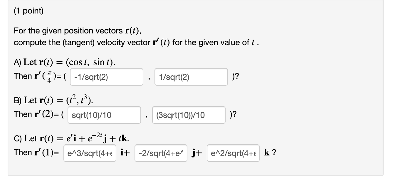Click the k-component answer box in part C
403x183 pixels.
coord(233,153)
